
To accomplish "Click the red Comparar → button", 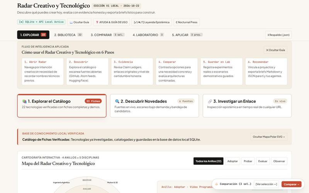I will [291, 185].
